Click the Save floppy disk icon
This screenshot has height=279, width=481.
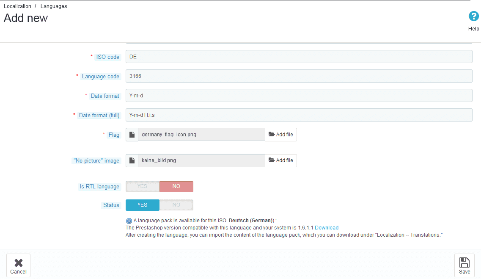464,262
